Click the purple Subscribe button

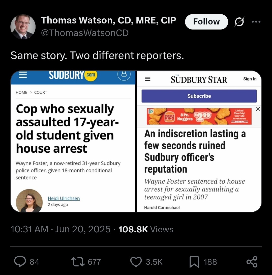click(x=199, y=96)
